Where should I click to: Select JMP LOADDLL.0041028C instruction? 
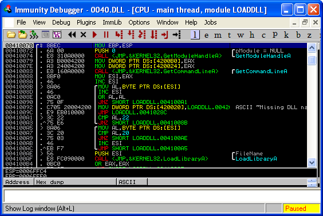pos(132,113)
